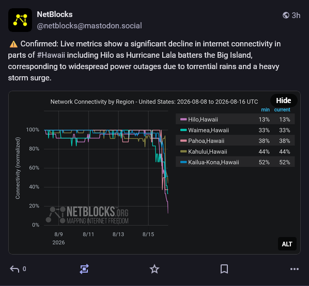Open the connectivity chart image
This screenshot has width=309, height=286.
154,173
